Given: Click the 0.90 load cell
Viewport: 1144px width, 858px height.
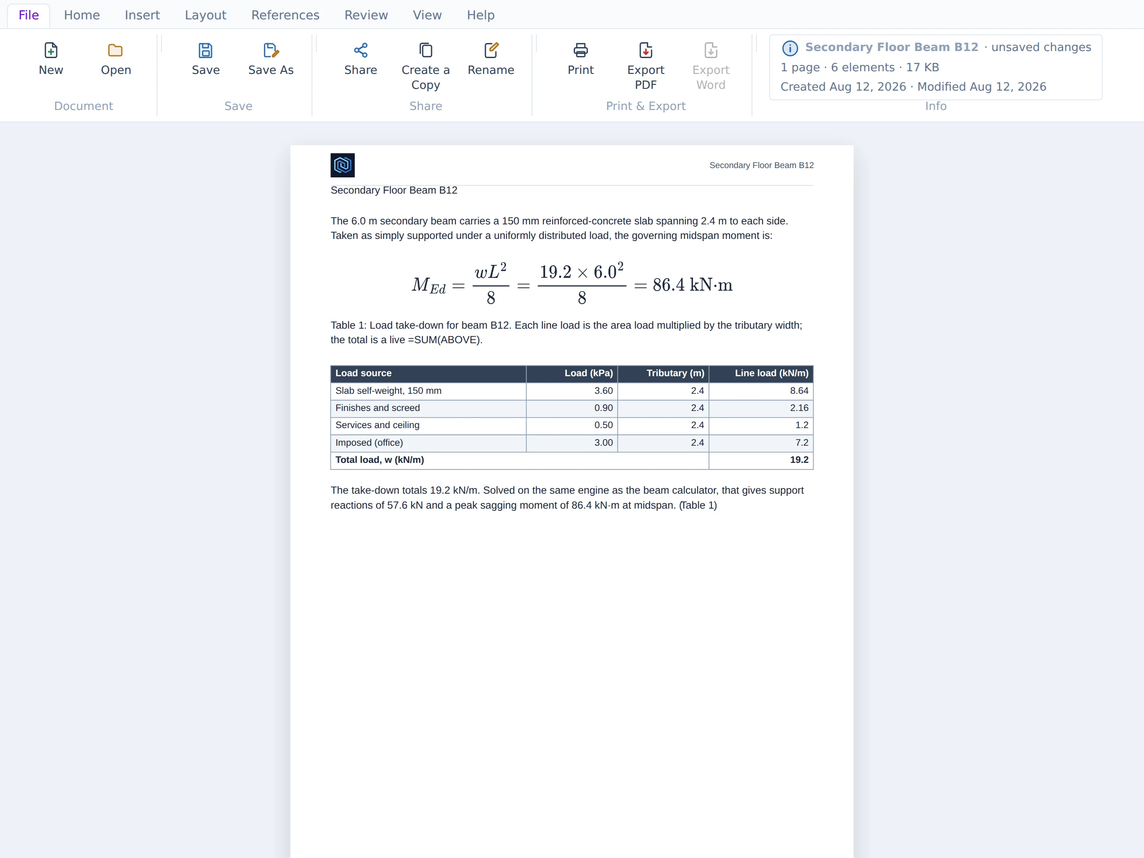Looking at the screenshot, I should click(x=572, y=408).
